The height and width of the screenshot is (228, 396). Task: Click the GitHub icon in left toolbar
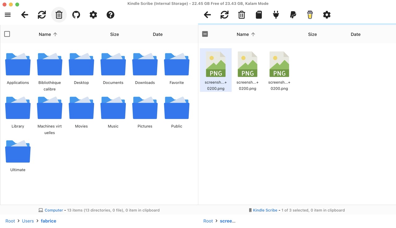[76, 15]
